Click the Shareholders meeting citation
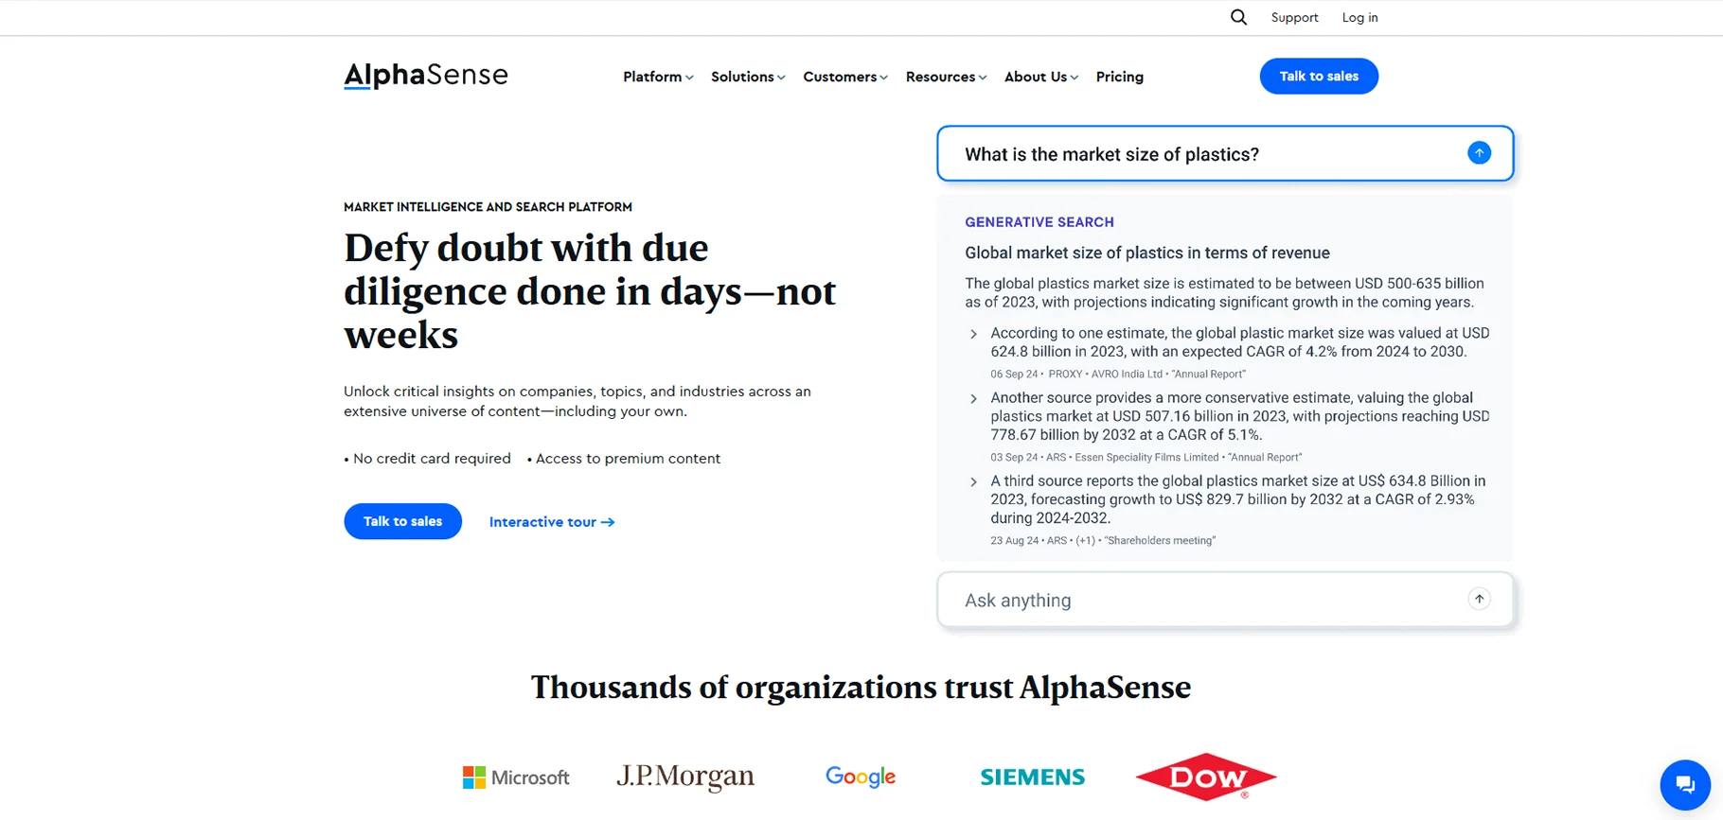This screenshot has height=820, width=1723. 1103,541
